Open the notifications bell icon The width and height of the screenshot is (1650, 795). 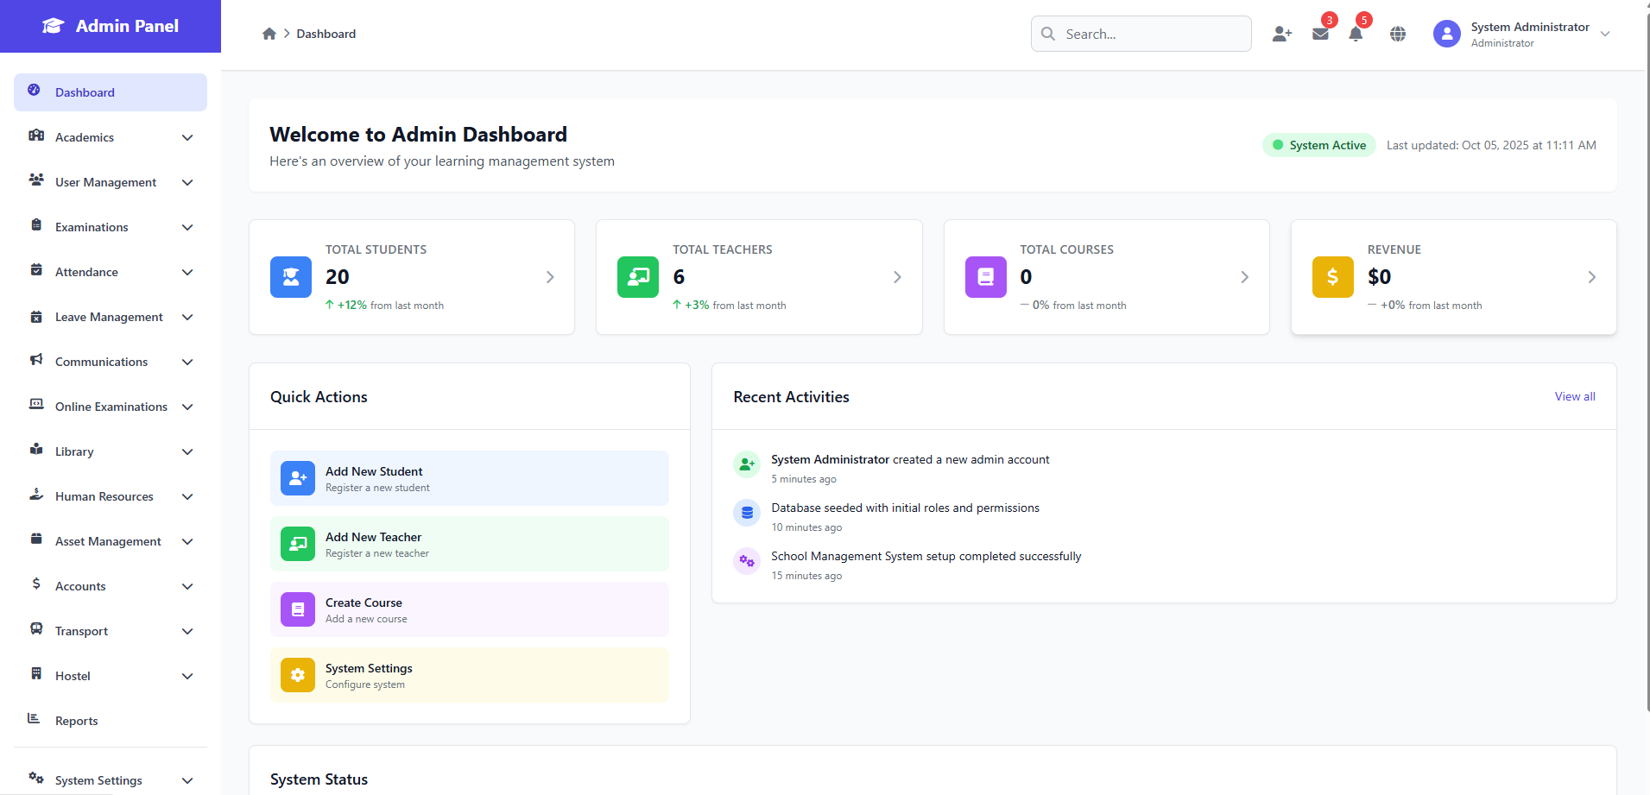coord(1356,34)
